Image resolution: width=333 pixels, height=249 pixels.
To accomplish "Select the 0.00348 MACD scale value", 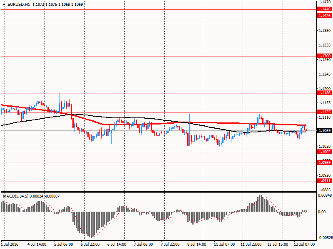I will (x=325, y=195).
